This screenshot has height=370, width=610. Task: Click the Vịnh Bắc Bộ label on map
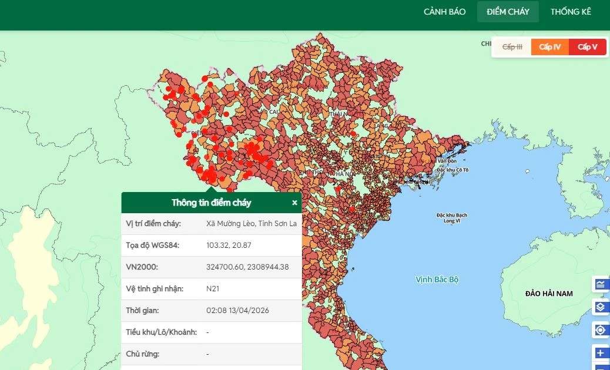[437, 280]
